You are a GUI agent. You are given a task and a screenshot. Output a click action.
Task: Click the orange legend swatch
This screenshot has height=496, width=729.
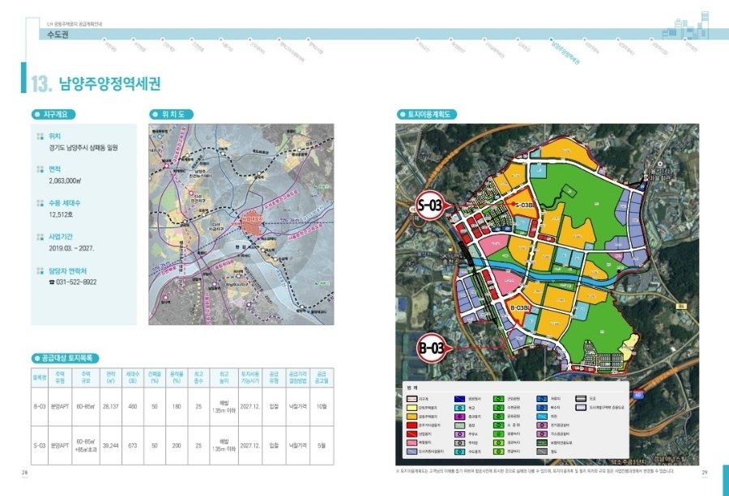(x=411, y=417)
